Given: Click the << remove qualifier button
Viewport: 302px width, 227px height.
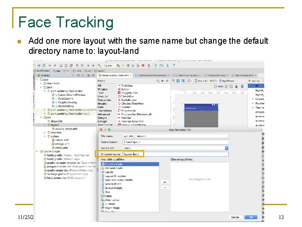Looking at the screenshot, I should 165,187.
